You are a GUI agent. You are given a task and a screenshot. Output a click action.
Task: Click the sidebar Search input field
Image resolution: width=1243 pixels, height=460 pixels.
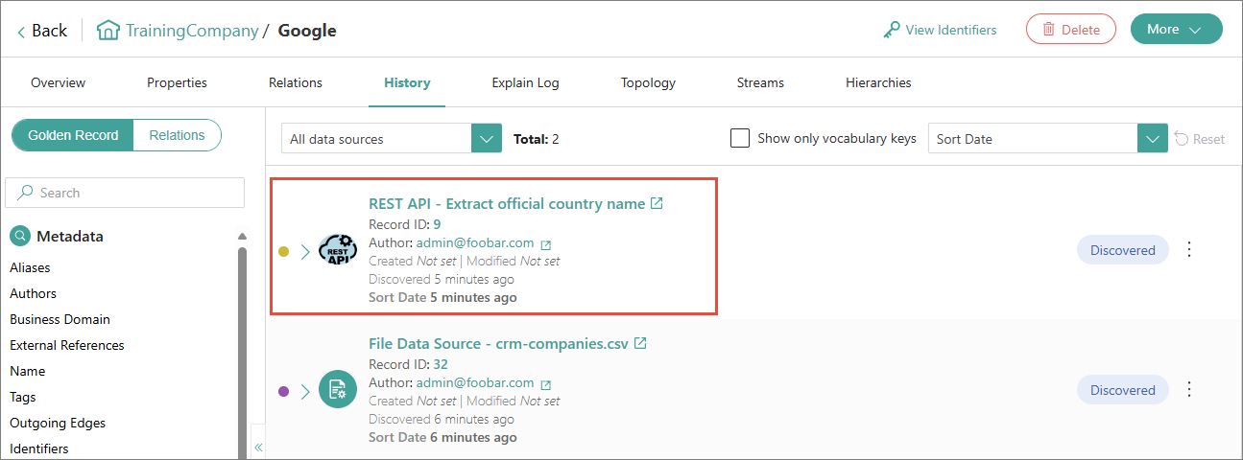tap(125, 193)
